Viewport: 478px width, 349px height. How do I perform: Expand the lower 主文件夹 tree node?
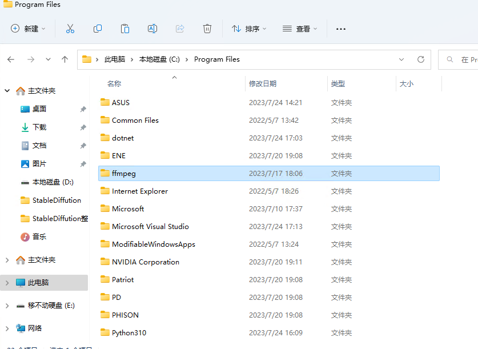pos(7,260)
